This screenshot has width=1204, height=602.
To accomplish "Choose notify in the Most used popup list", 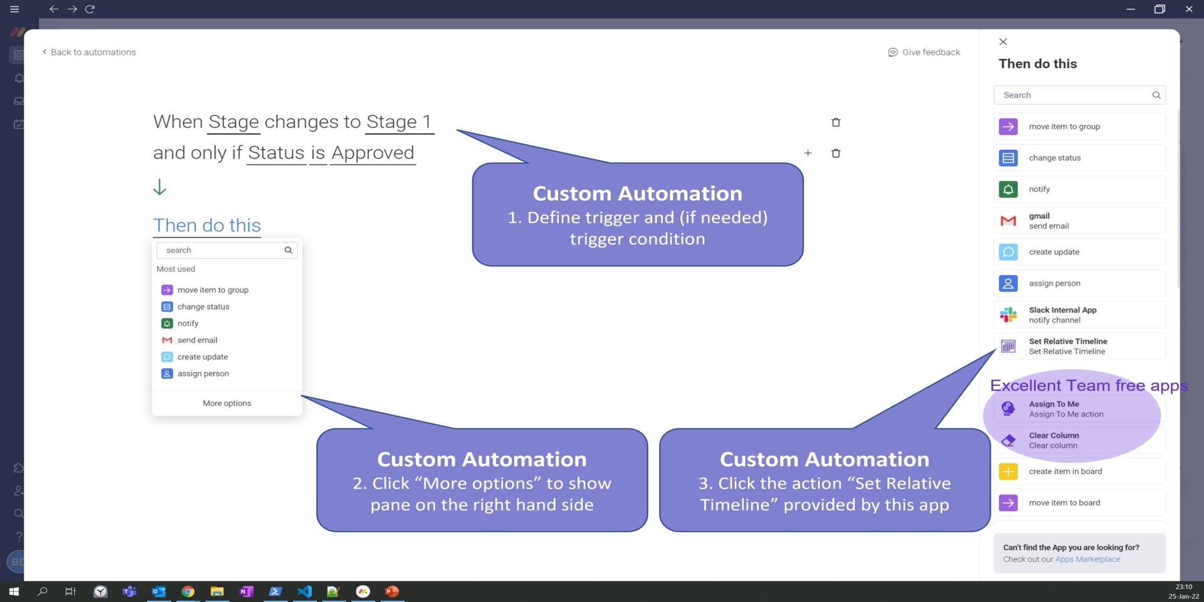I will (x=187, y=324).
